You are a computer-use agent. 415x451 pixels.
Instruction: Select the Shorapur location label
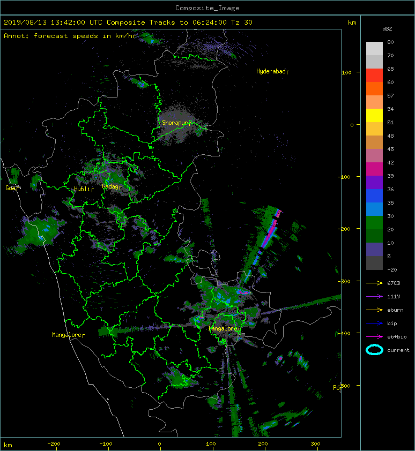coord(176,123)
